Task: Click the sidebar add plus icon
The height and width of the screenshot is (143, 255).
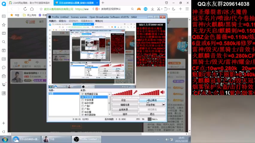Action: tap(4, 123)
